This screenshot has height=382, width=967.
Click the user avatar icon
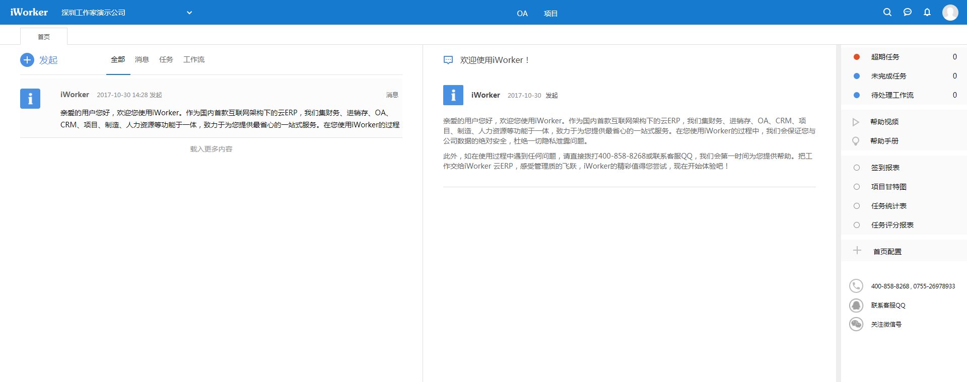[x=950, y=12]
